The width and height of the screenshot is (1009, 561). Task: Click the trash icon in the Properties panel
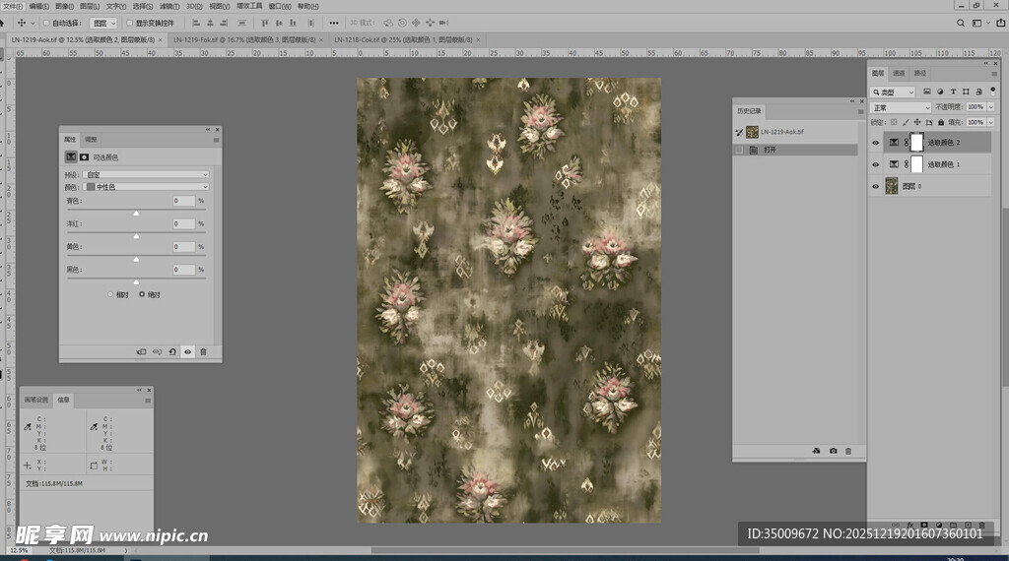204,351
